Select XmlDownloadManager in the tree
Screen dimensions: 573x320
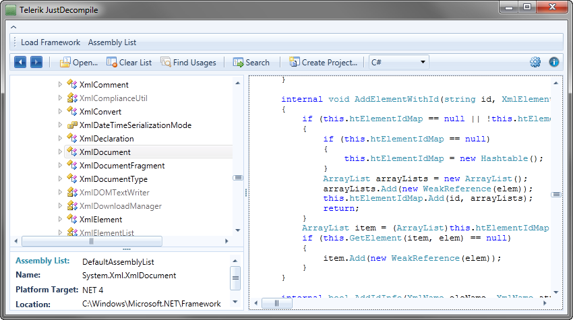click(120, 206)
